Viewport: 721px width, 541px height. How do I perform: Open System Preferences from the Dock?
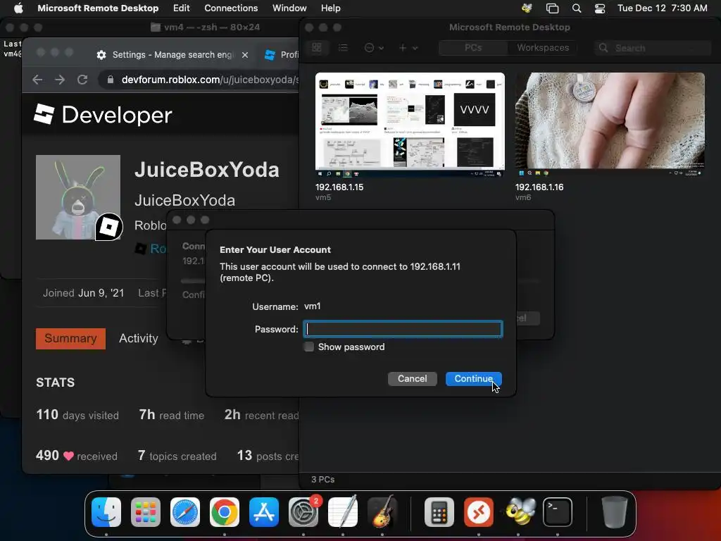click(303, 512)
